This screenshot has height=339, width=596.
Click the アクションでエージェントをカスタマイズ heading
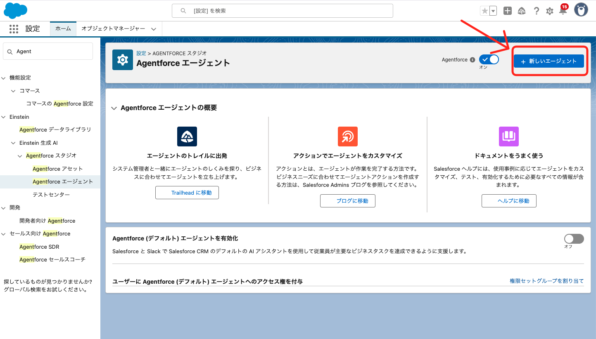pyautogui.click(x=348, y=156)
